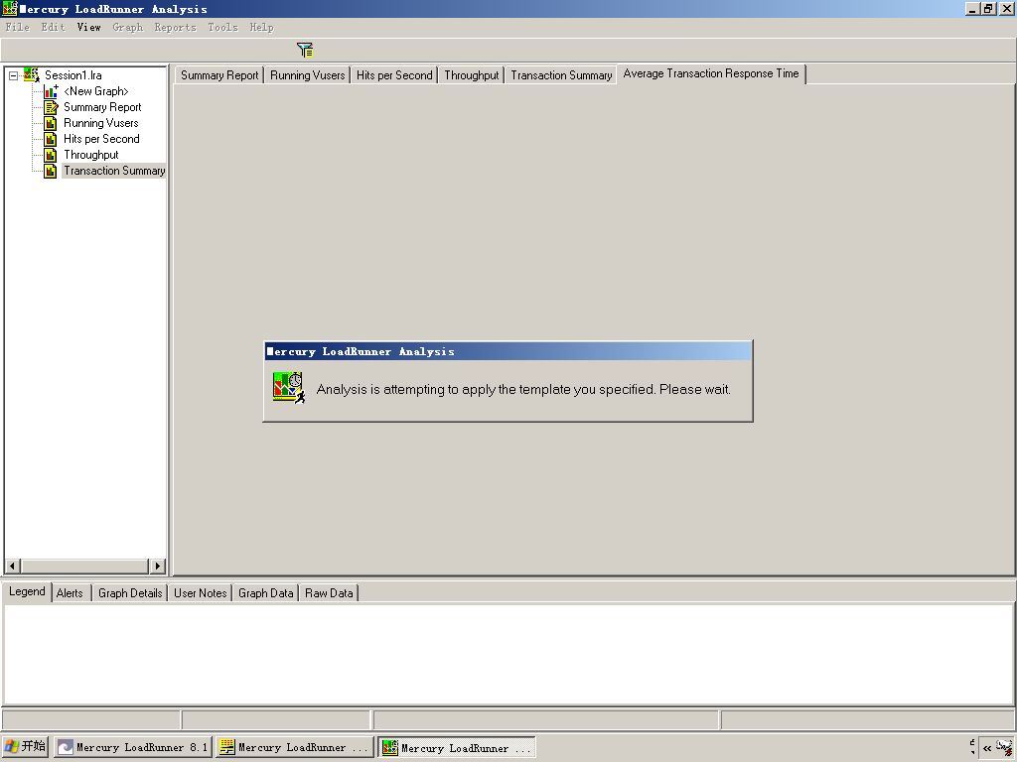This screenshot has height=762, width=1017.
Task: Select Summary Report in the tree
Action: click(102, 107)
